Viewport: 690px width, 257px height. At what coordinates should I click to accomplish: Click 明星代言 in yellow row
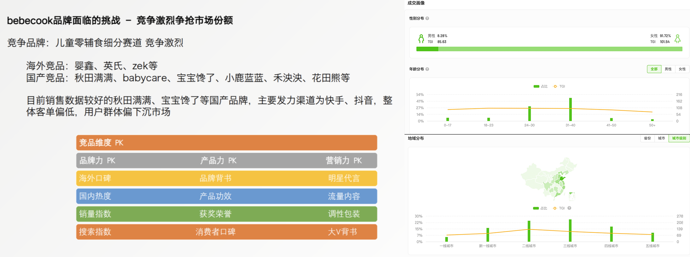click(344, 178)
